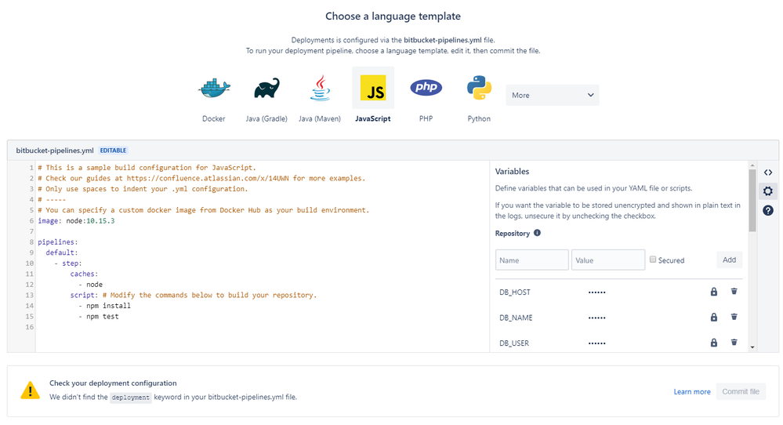Click the masked value of DB_HOST
Viewport: 783px width, 425px height.
(596, 292)
